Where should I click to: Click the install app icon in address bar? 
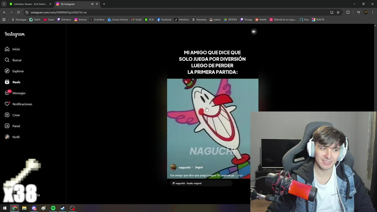click(x=332, y=12)
